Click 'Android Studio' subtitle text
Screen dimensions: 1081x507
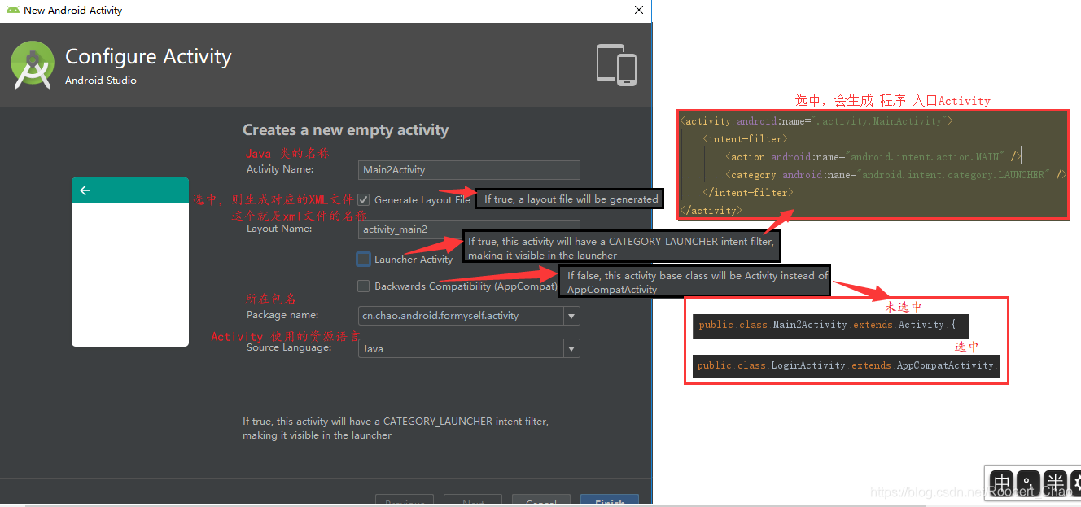(101, 81)
